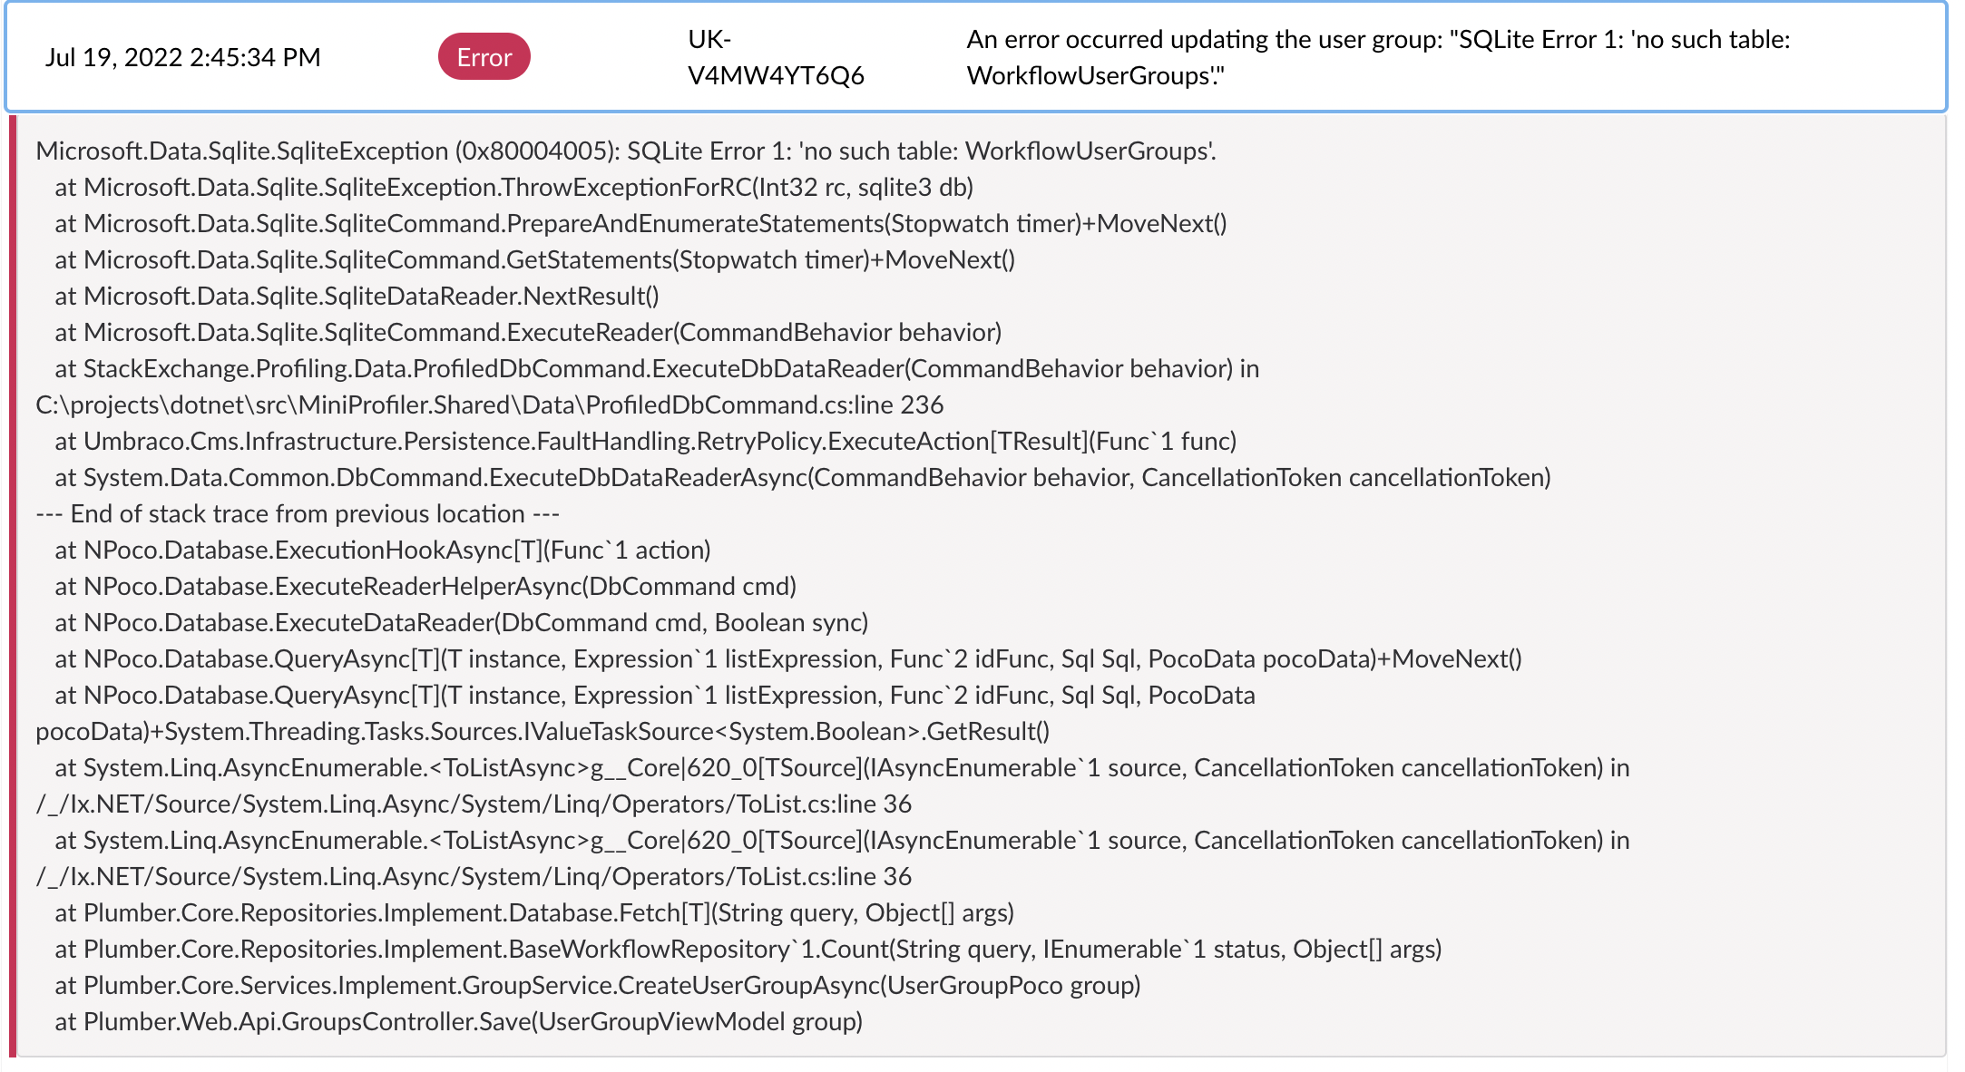Click the Plumber Database.Fetch[T] line

pyautogui.click(x=534, y=912)
